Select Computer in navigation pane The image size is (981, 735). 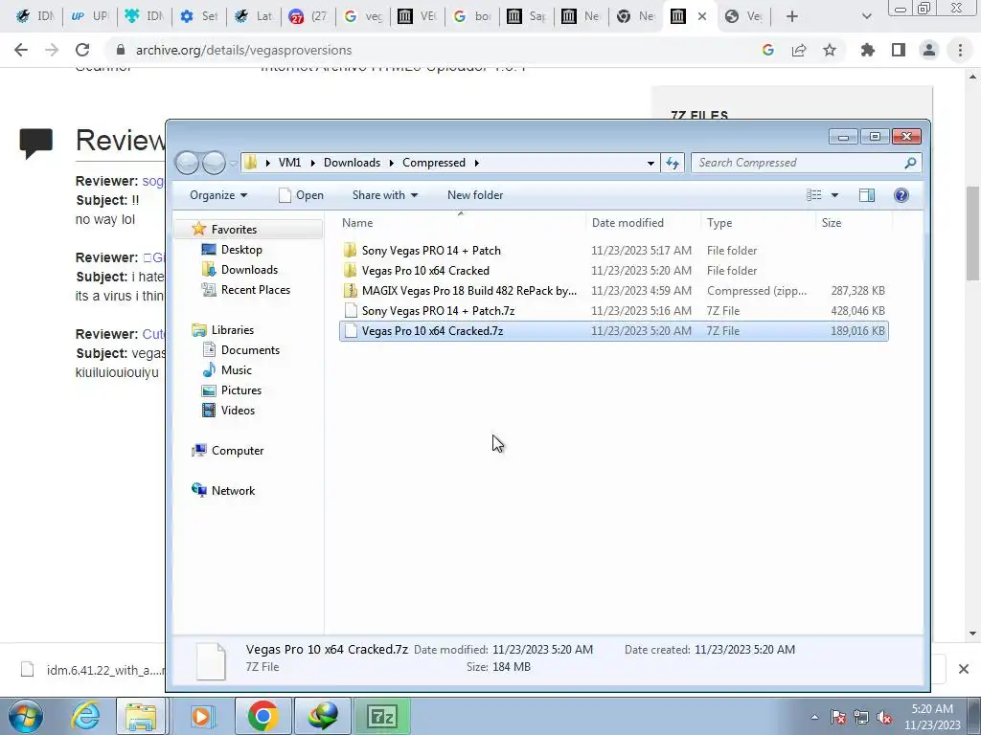tap(228, 451)
